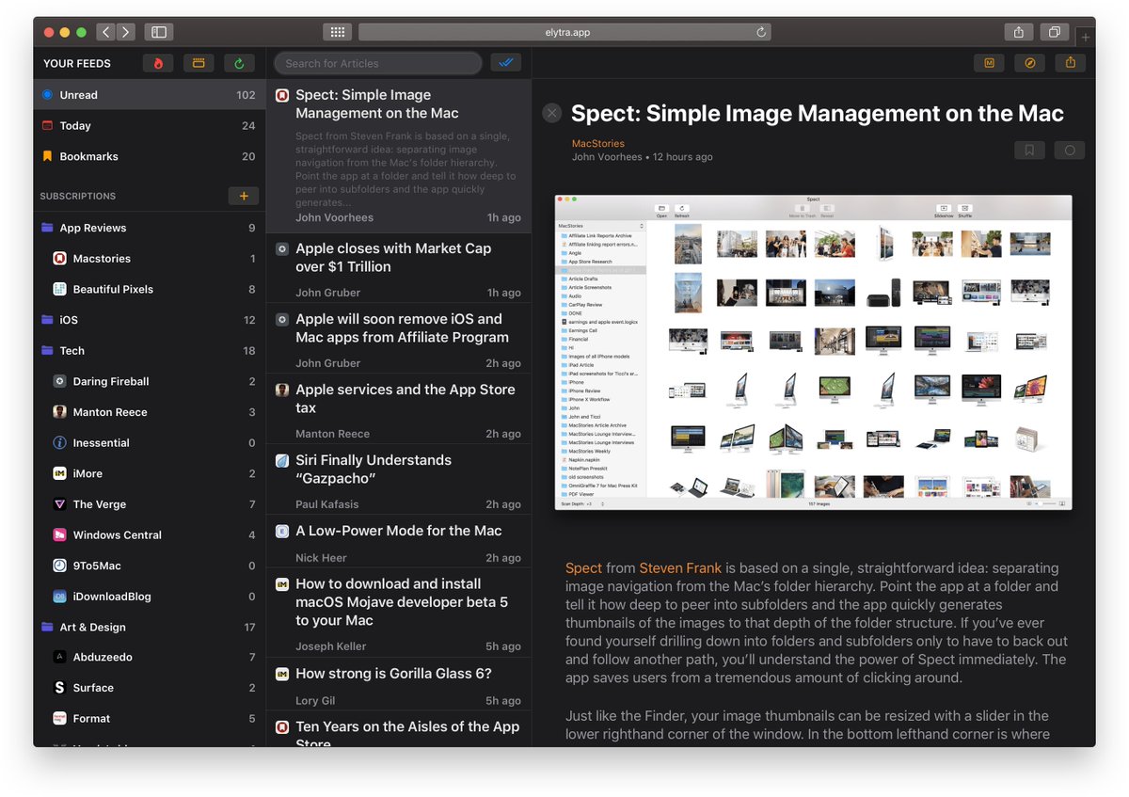
Task: Open the Beautiful Pixels subscription
Action: (x=150, y=289)
